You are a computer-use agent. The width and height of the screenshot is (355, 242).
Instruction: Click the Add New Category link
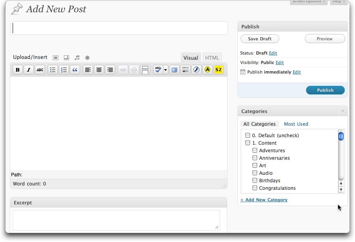pyautogui.click(x=264, y=200)
